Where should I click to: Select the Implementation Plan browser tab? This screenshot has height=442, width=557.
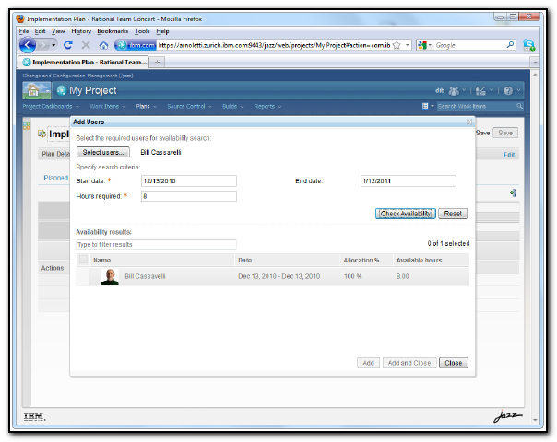coord(84,62)
